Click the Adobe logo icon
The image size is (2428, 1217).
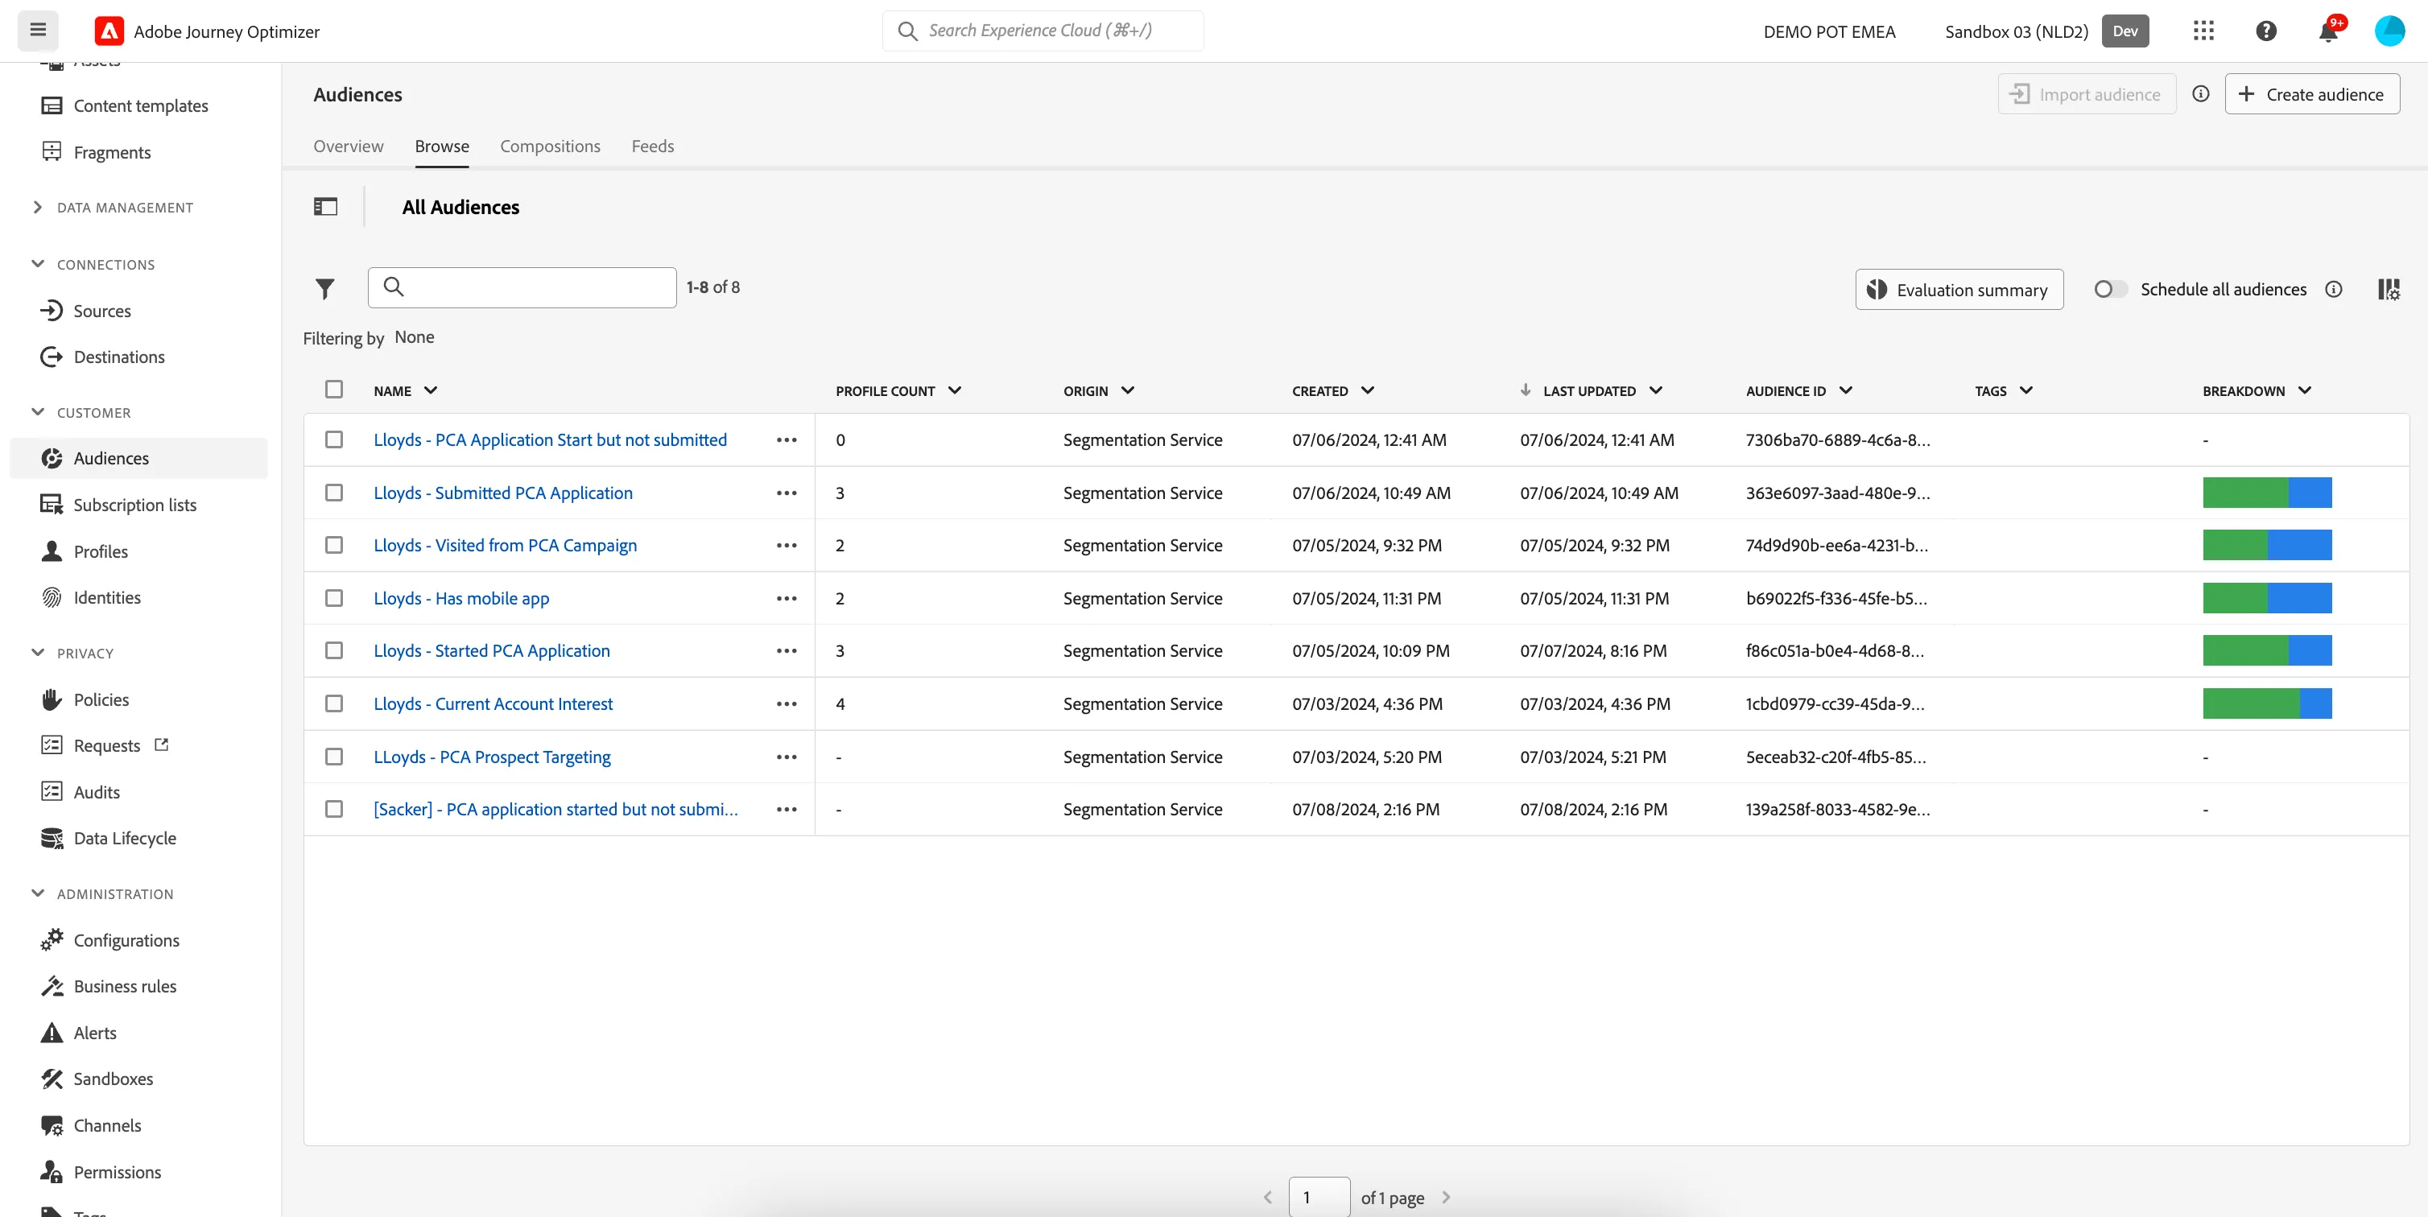[x=109, y=31]
